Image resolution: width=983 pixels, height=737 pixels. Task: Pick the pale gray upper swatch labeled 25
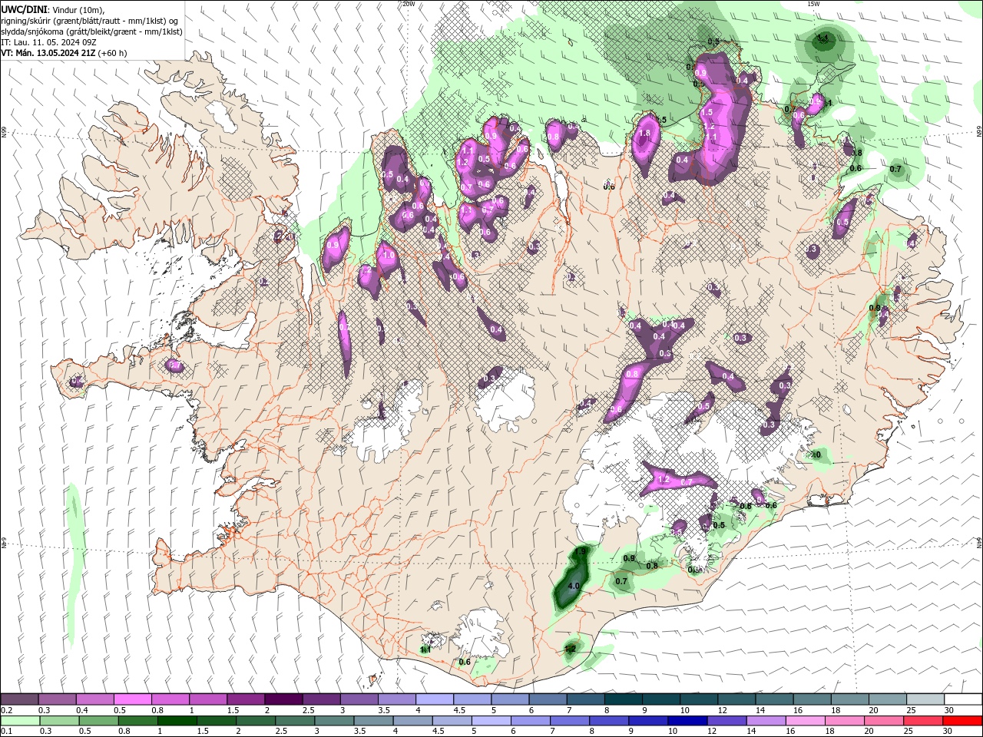925,699
